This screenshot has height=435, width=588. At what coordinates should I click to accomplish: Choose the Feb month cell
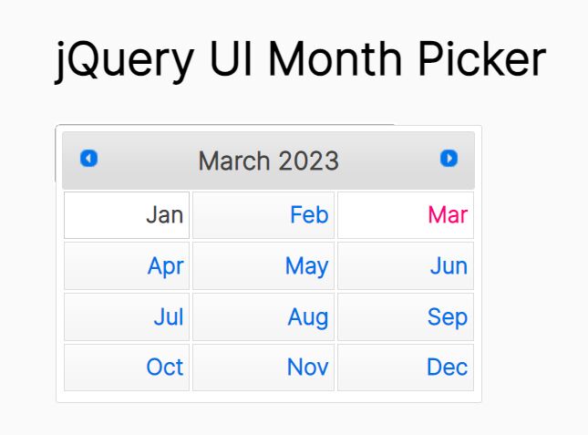263,215
